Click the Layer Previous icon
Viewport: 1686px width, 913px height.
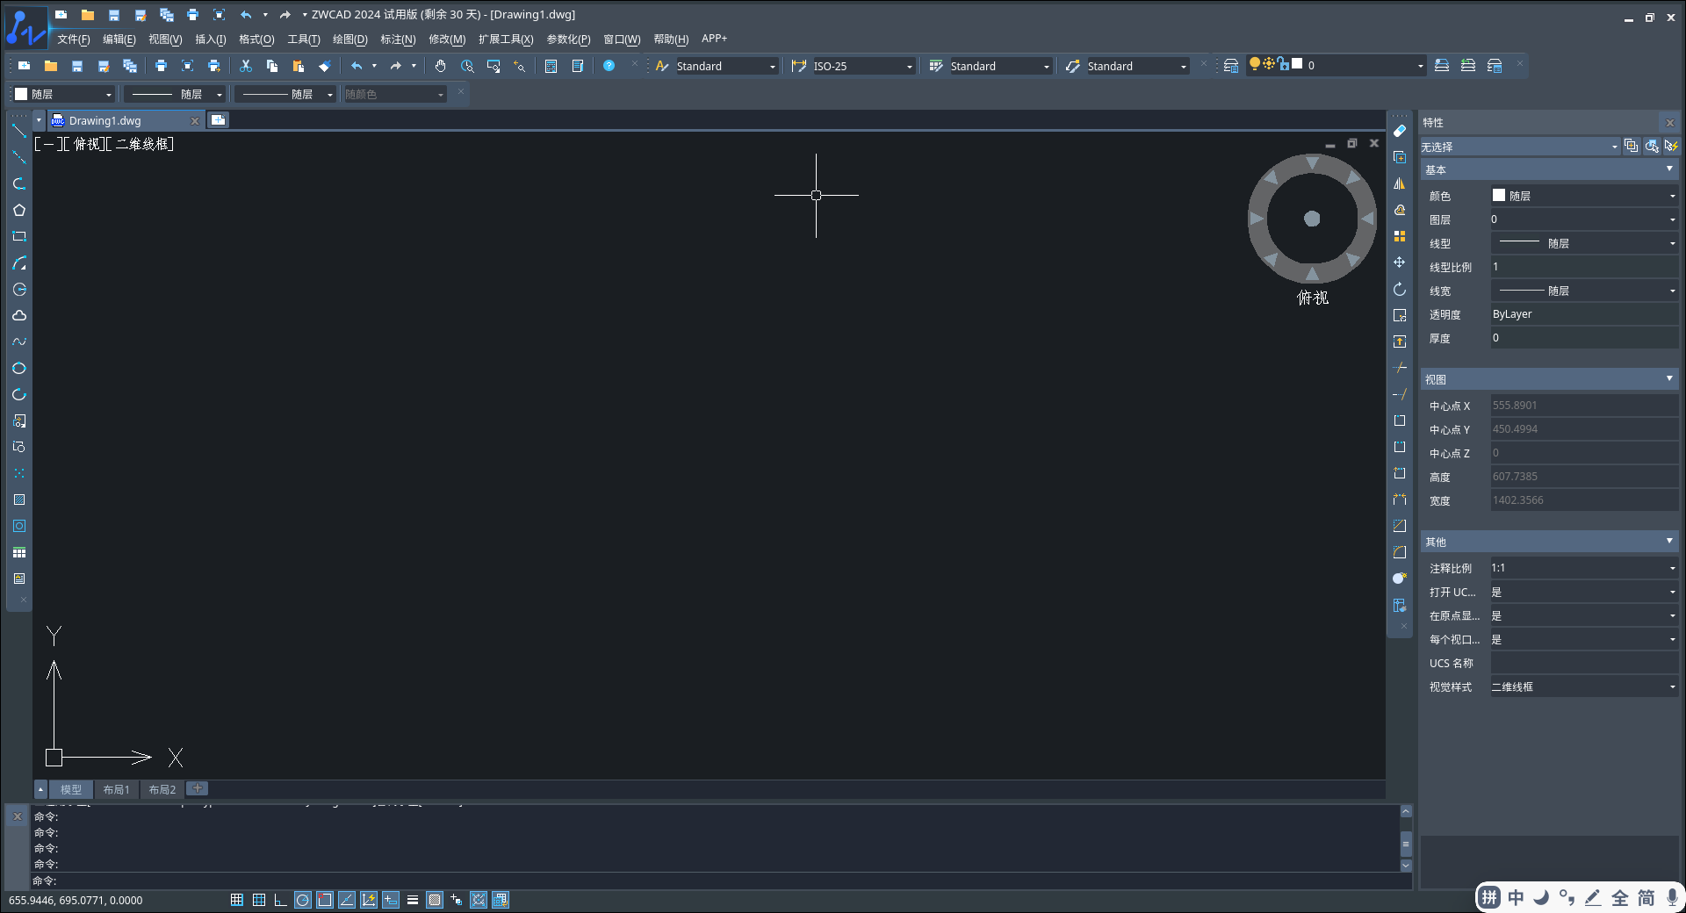(1468, 66)
